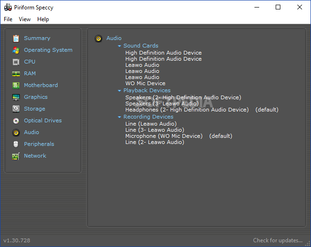Open the Summary section
The image size is (311, 247).
pos(37,38)
